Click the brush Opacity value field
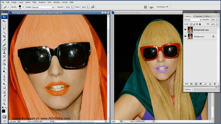The width and height of the screenshot is (221, 124). (68, 7)
